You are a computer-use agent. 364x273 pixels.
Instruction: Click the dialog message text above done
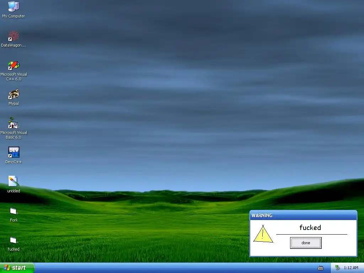pos(310,227)
